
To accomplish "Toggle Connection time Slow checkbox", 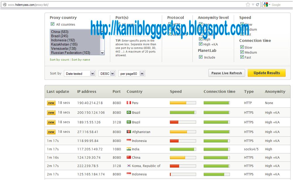I will coord(242,47).
